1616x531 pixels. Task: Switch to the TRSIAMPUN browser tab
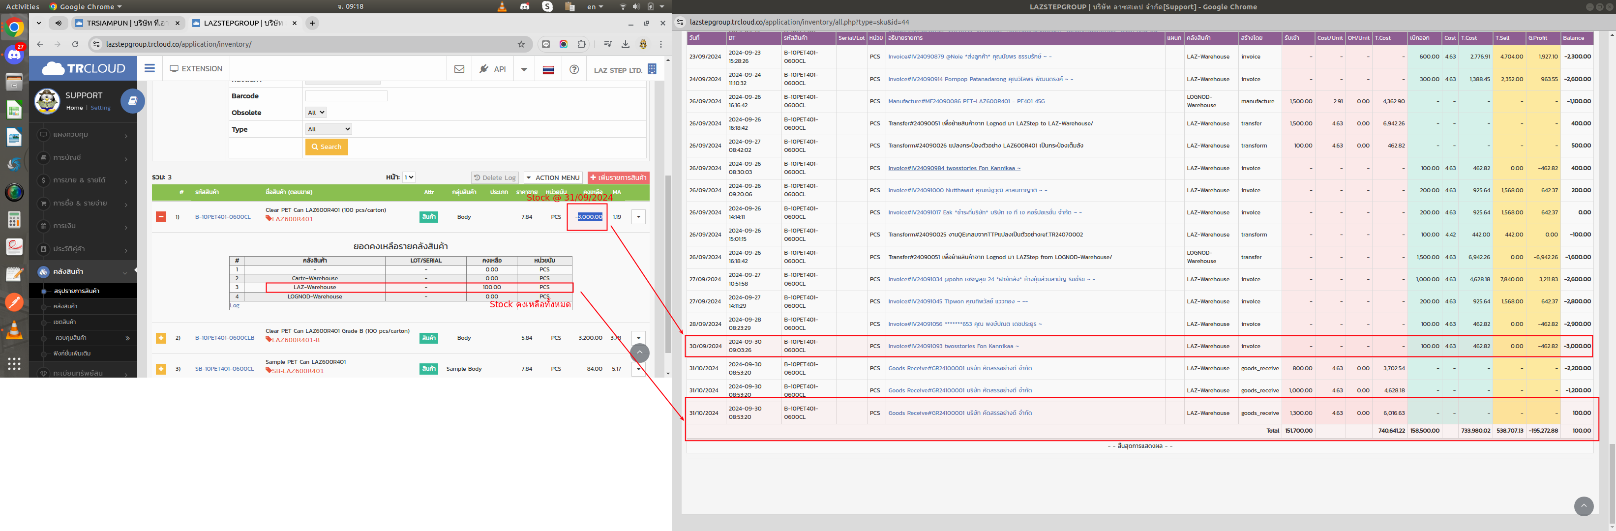127,23
